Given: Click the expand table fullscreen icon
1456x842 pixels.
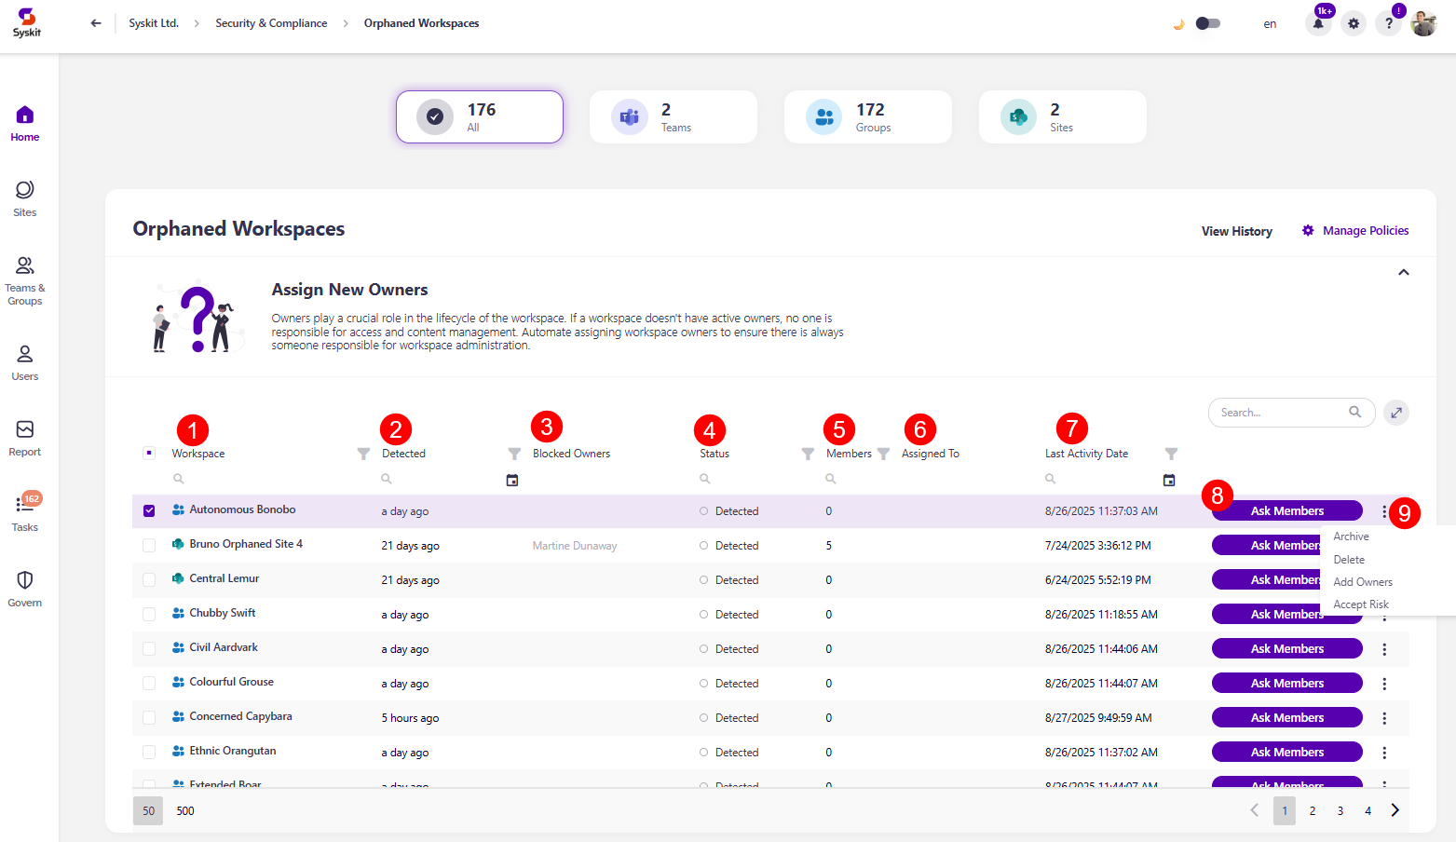Looking at the screenshot, I should tap(1395, 413).
